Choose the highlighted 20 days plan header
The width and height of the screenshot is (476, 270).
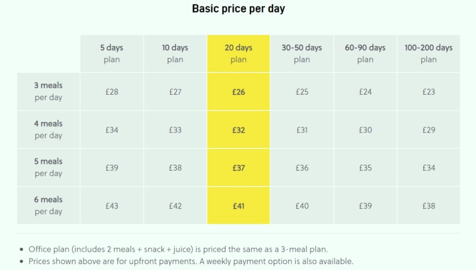coord(238,53)
